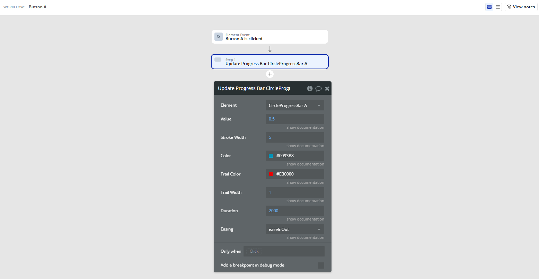This screenshot has width=539, height=279.
Task: Open the Element dropdown showing CircleProgressBar A
Action: pos(295,105)
